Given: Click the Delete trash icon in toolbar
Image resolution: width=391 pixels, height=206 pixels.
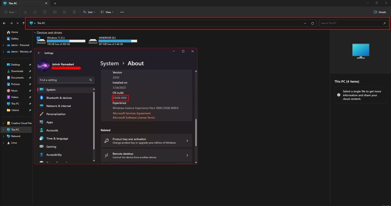Looking at the screenshot, I should coord(74,12).
